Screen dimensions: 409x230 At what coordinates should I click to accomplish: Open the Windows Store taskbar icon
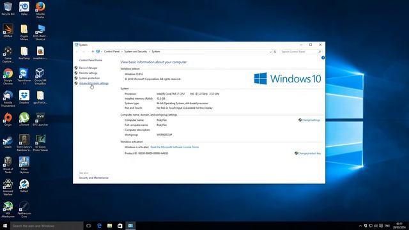pos(120,226)
